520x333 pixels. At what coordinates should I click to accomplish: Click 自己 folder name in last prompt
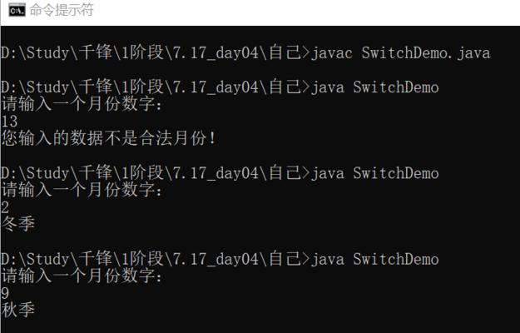[285, 260]
